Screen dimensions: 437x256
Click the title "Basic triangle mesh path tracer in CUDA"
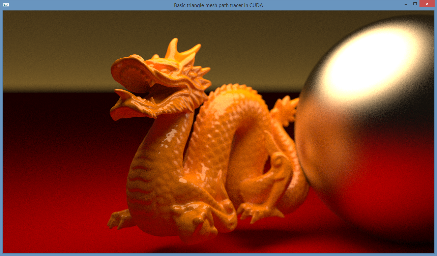tap(218, 5)
